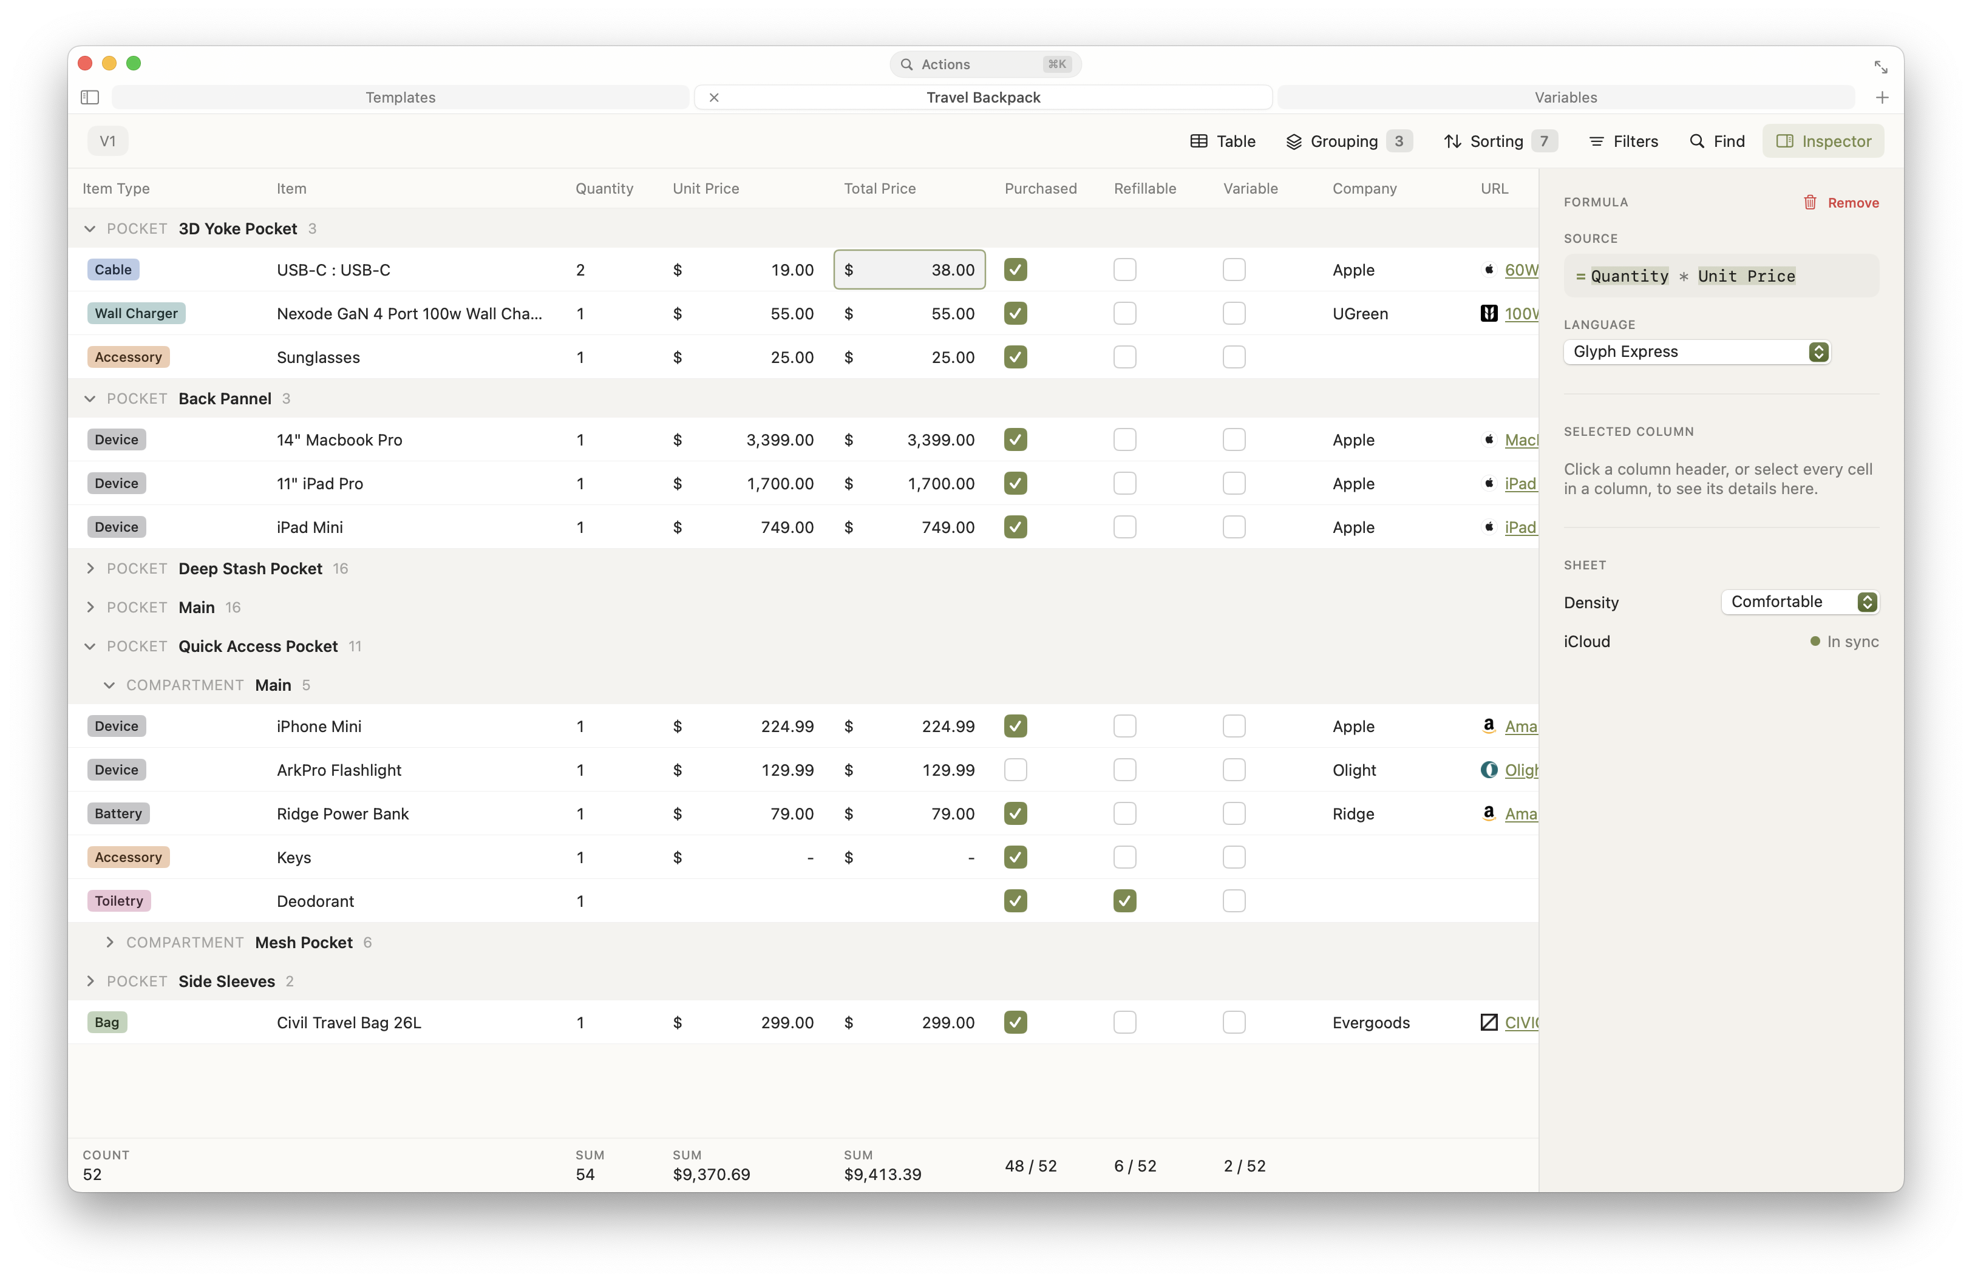
Task: Collapse the Quick Access Pocket group
Action: [89, 646]
